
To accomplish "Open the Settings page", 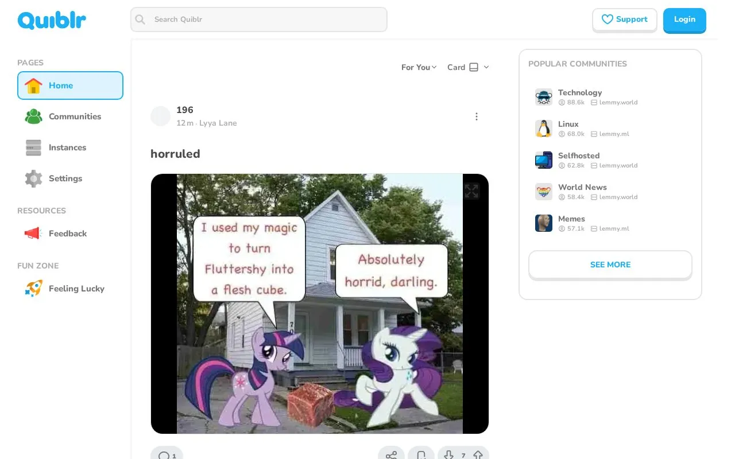I will pos(70,178).
